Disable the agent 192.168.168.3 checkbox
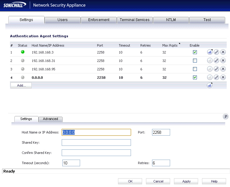Screen dimensions: 230x187 tap(195, 52)
